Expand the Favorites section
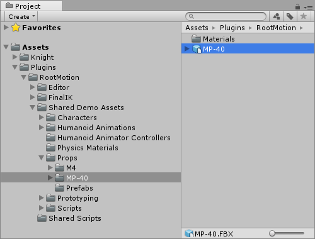The height and width of the screenshot is (239, 315). 6,27
